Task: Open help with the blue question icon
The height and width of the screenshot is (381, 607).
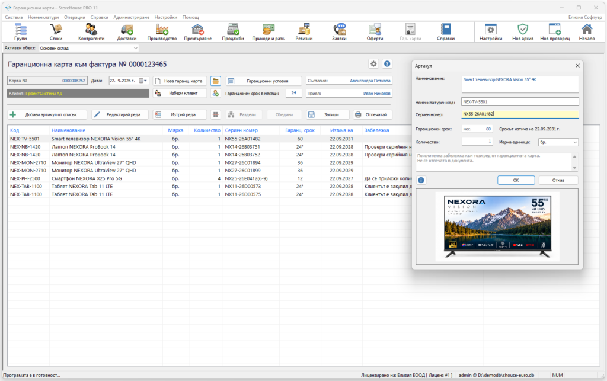Action: click(x=386, y=64)
